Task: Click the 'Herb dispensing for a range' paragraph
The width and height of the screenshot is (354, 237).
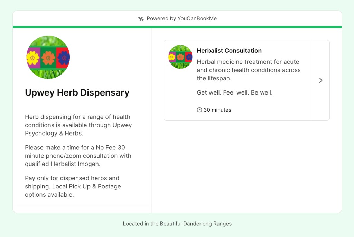Action: [78, 125]
